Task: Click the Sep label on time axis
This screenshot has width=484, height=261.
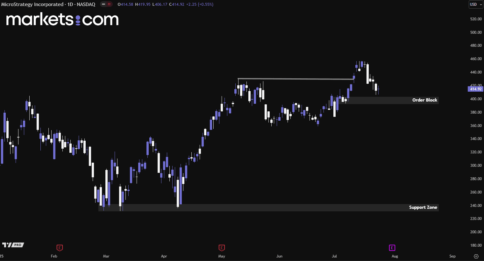Action: [x=452, y=256]
